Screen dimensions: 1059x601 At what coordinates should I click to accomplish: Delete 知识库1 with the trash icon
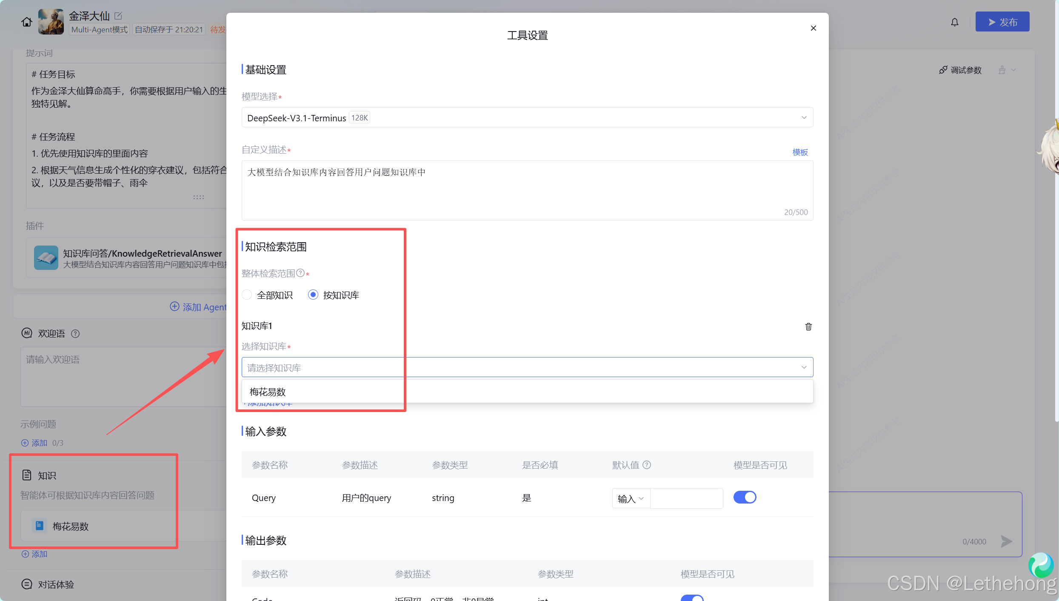click(808, 326)
